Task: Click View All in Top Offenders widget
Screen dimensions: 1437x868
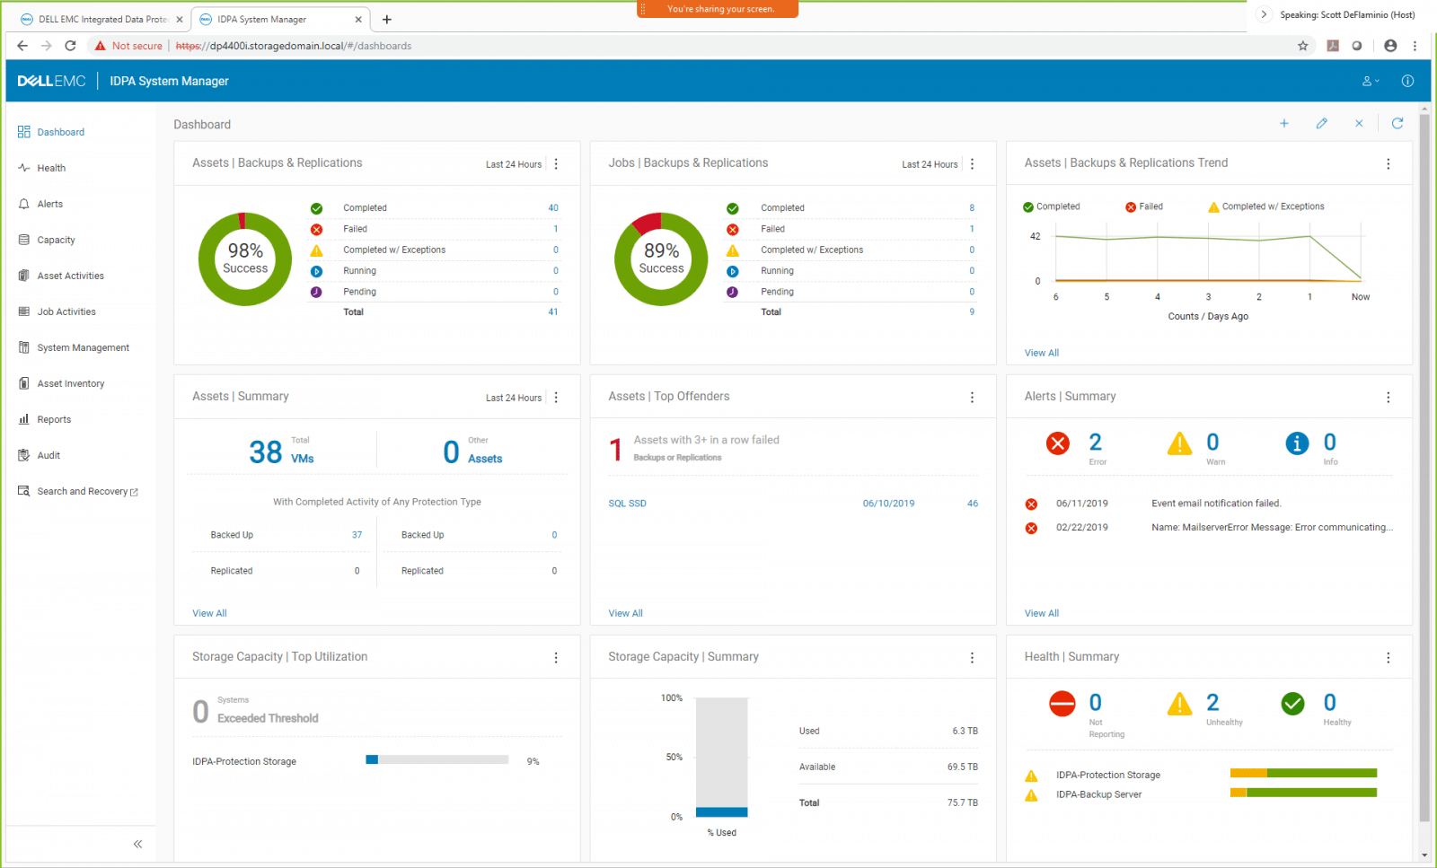Action: coord(625,613)
